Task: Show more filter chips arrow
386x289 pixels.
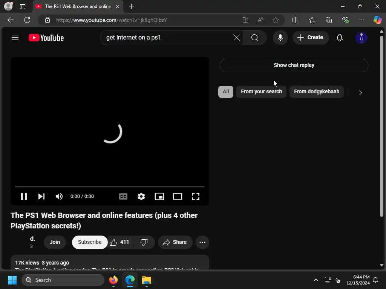Action: pyautogui.click(x=360, y=93)
